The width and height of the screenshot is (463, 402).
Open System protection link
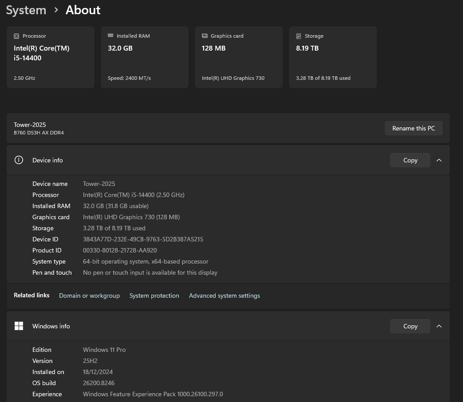[x=154, y=296]
